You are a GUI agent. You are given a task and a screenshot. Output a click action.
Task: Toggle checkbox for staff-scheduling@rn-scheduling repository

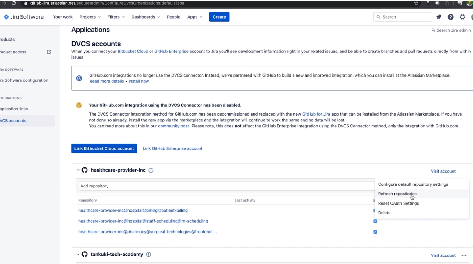[x=375, y=221]
